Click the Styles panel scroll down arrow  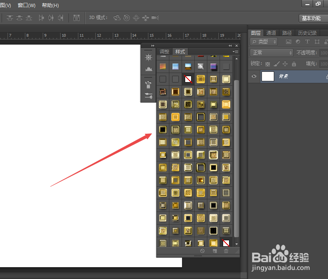[x=237, y=244]
